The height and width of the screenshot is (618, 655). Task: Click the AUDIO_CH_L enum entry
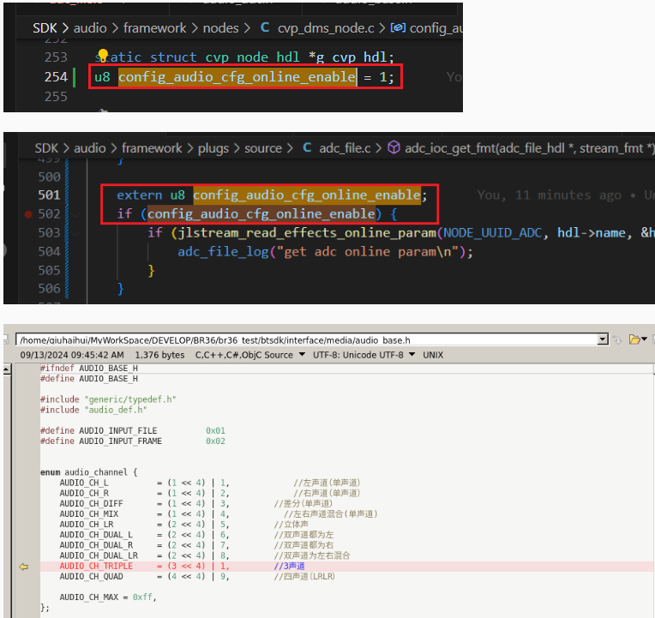point(83,483)
